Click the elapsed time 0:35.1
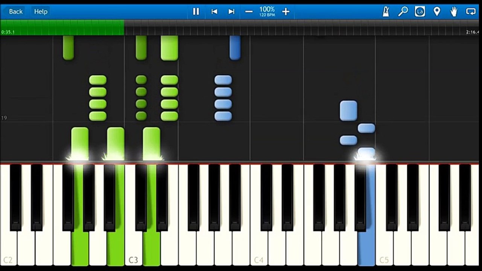This screenshot has width=482, height=271. [8, 32]
